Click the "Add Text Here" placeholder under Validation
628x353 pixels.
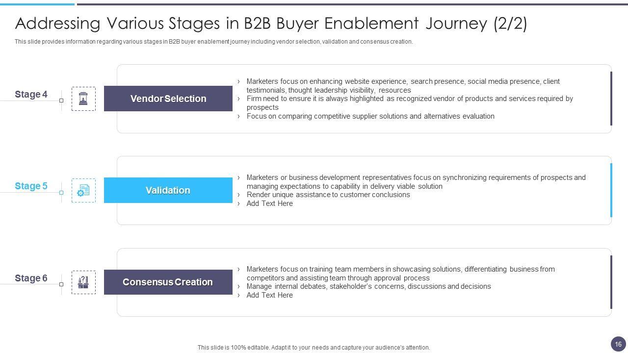click(x=269, y=203)
